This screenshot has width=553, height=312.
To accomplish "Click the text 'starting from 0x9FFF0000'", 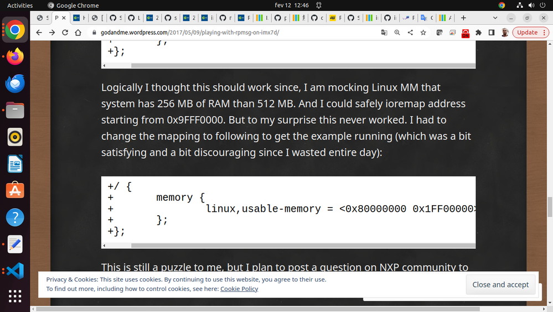I will [x=162, y=120].
